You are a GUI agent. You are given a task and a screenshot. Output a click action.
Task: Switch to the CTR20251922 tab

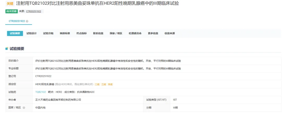[x=17, y=21]
